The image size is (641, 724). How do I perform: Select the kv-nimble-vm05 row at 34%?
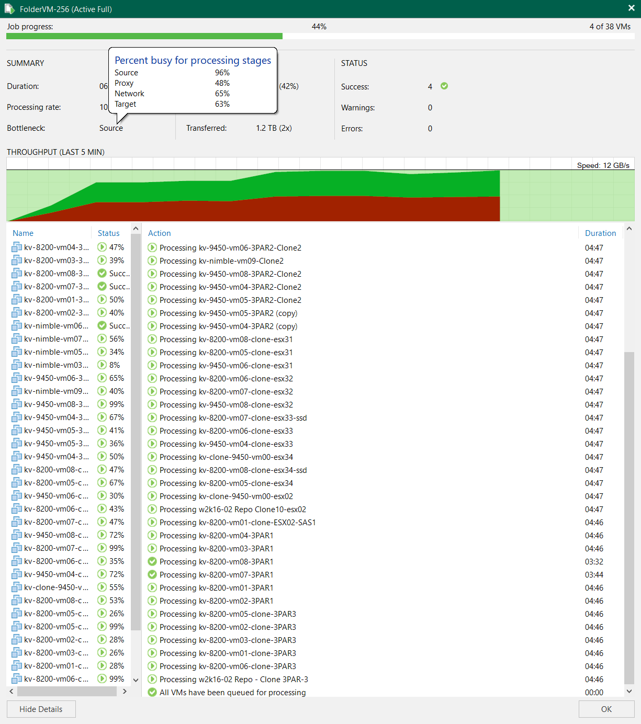pos(69,352)
